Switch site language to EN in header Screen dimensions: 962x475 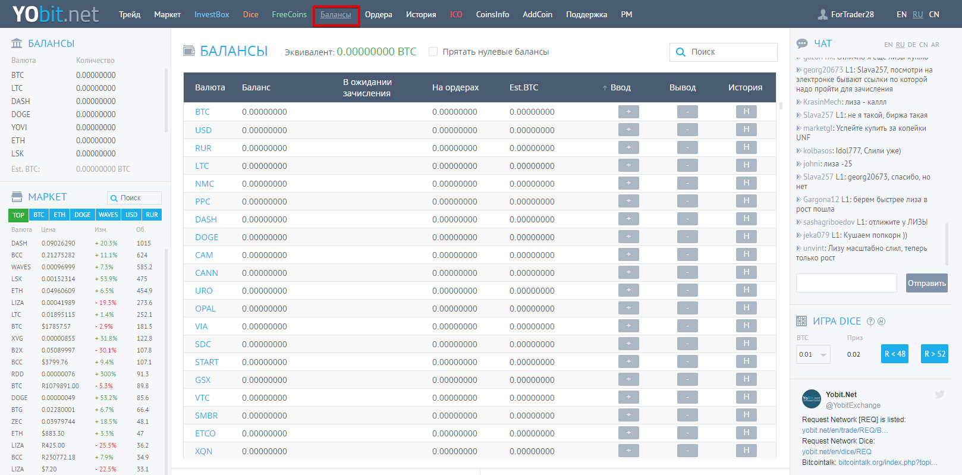point(902,14)
